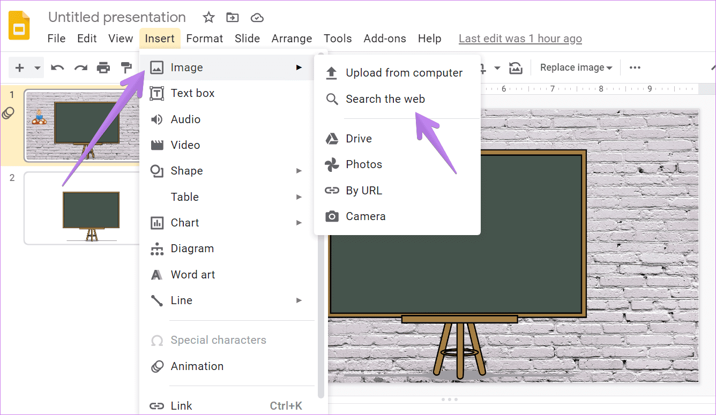This screenshot has width=716, height=415.
Task: Select the paint format tool
Action: [126, 67]
